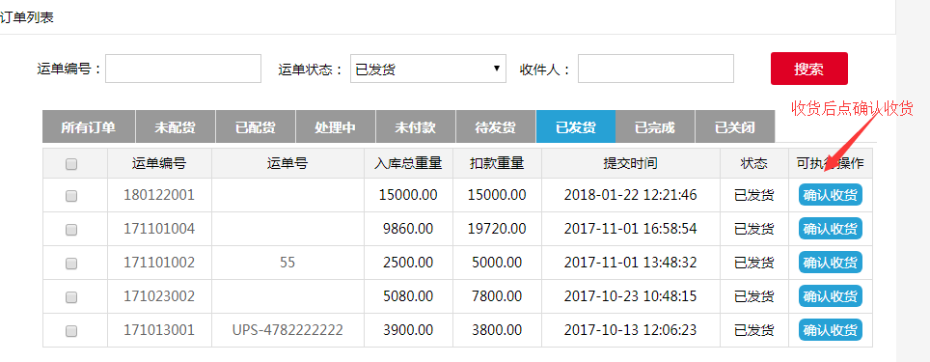Image resolution: width=930 pixels, height=362 pixels.
Task: Focus the 运单编号 input field
Action: click(x=183, y=69)
